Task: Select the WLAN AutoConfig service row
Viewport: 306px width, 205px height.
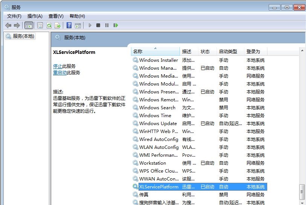Action: point(199,147)
